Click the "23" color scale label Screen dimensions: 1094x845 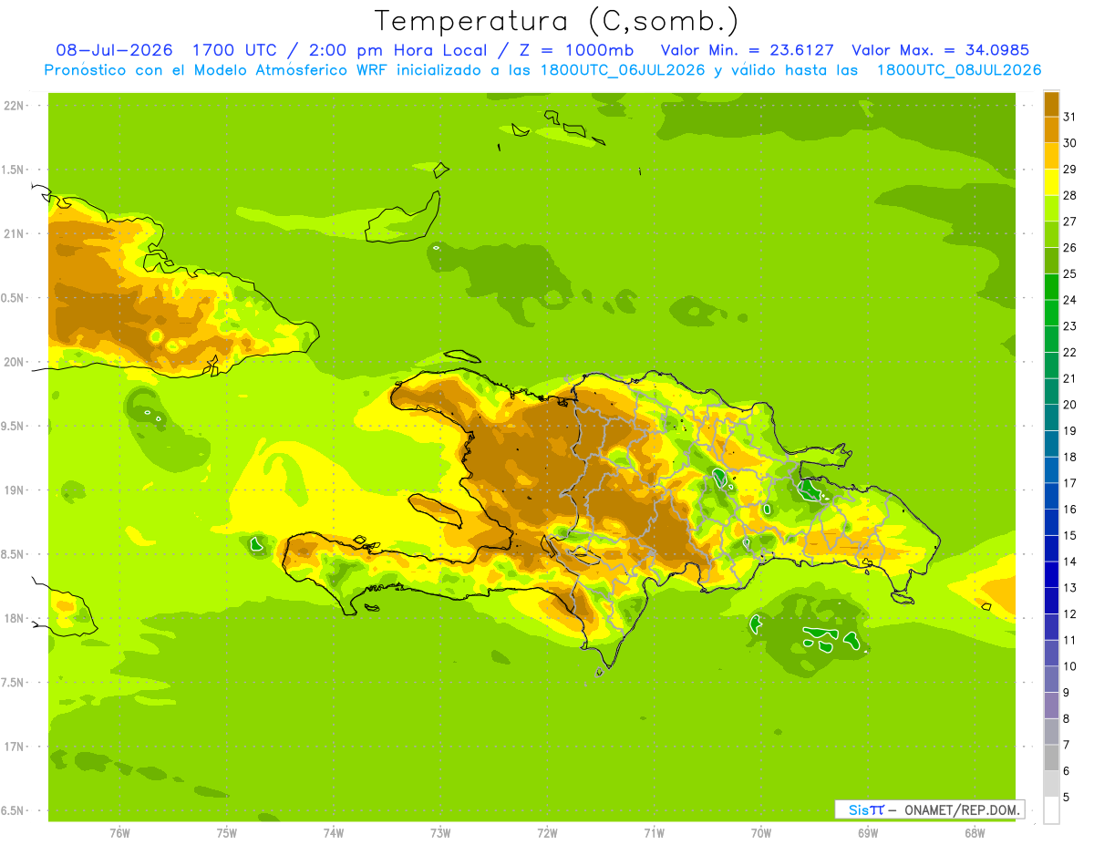pos(1070,326)
